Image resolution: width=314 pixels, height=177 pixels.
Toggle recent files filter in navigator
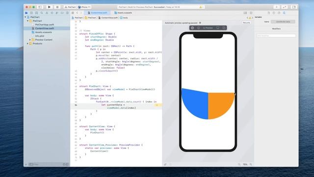[64, 165]
